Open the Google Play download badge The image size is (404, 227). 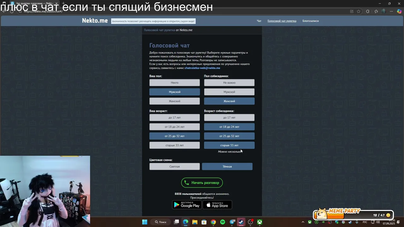tap(187, 205)
